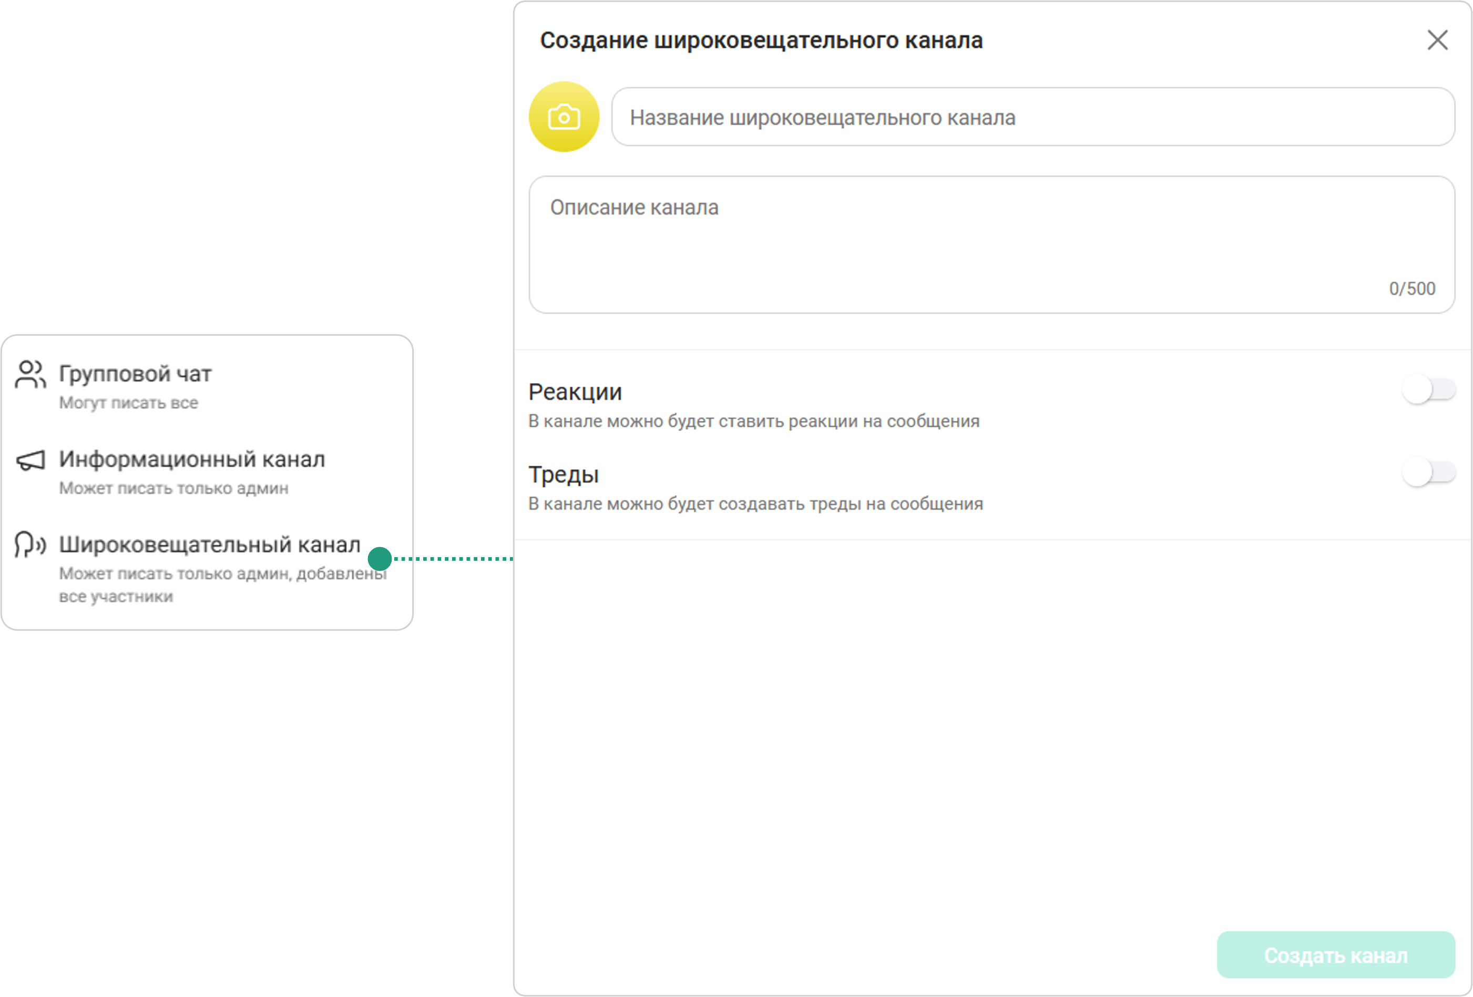Image resolution: width=1473 pixels, height=997 pixels.
Task: Focus the Название широковещательного канала field
Action: 1032,117
